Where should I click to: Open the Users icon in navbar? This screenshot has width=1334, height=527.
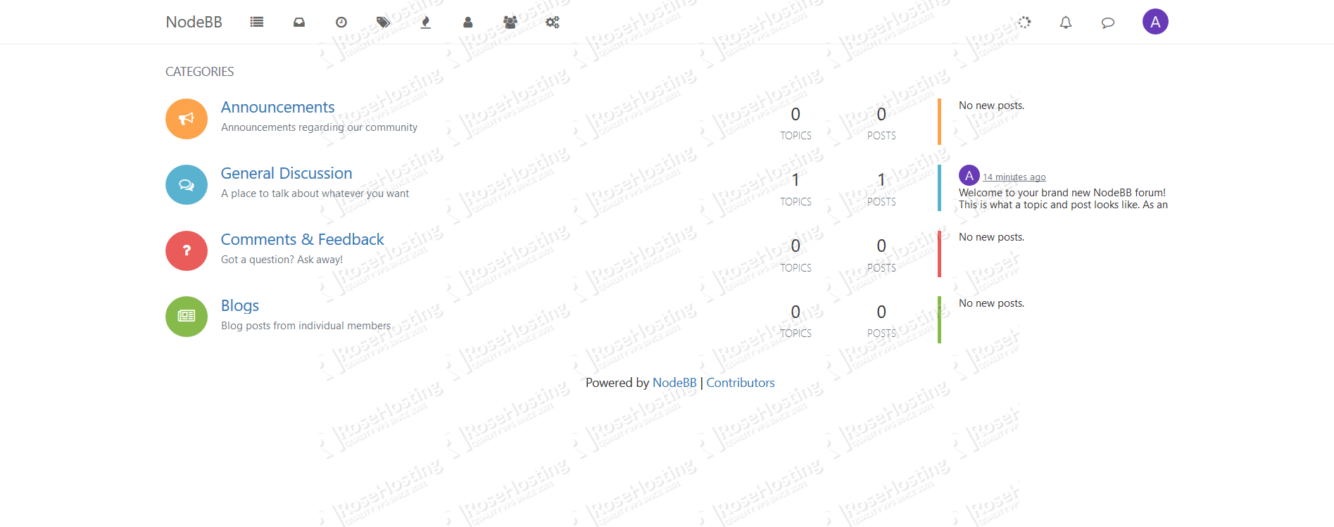pos(468,23)
